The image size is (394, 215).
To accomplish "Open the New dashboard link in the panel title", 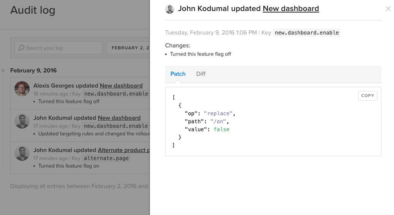I will click(x=291, y=8).
